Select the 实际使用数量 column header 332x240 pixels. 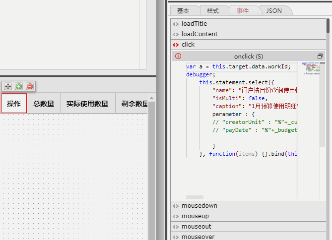(87, 104)
